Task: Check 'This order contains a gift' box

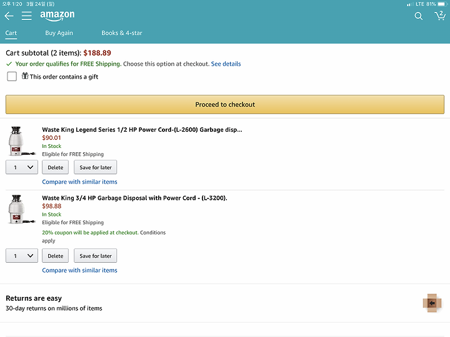Action: pos(12,77)
